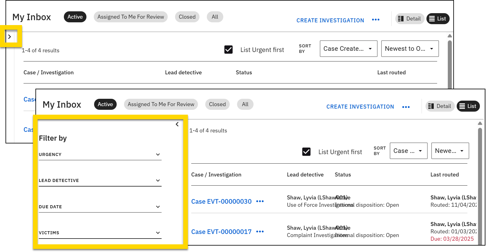Click Create Investigation in back window
Screen dimensions: 486x252
tap(330, 20)
